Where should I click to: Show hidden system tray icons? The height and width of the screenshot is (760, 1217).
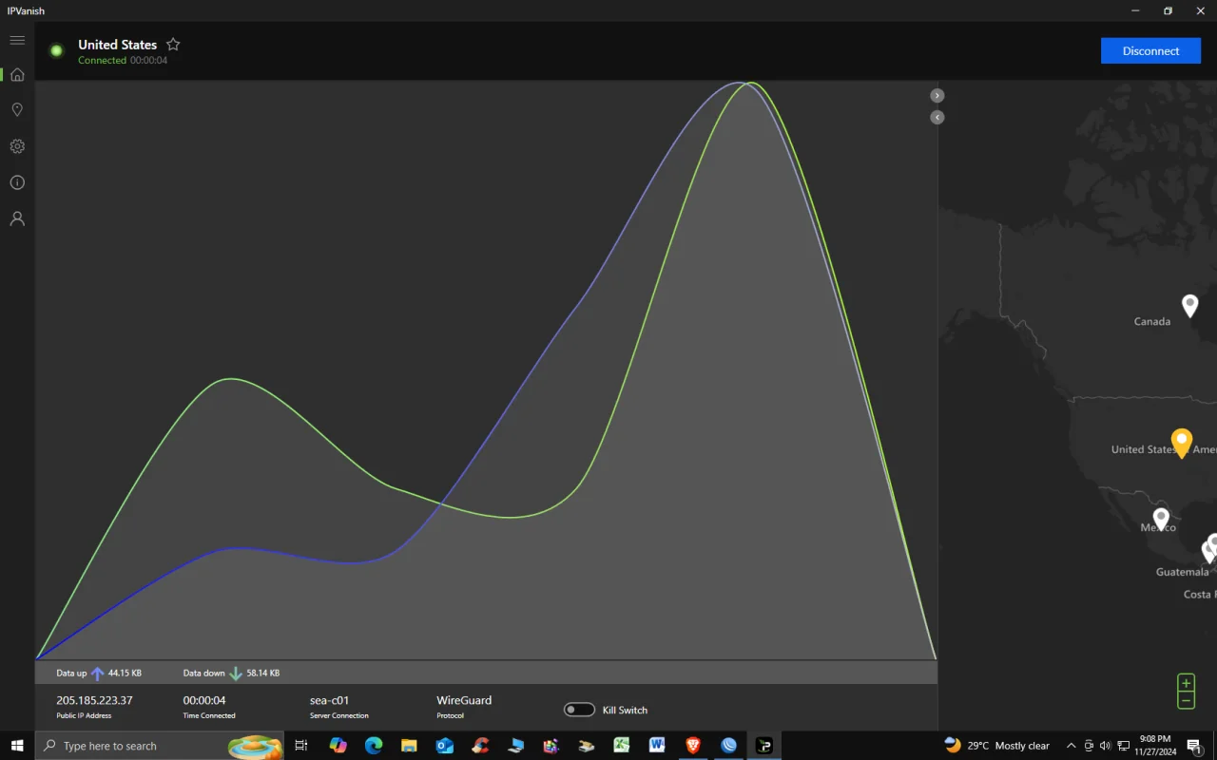[1071, 746]
